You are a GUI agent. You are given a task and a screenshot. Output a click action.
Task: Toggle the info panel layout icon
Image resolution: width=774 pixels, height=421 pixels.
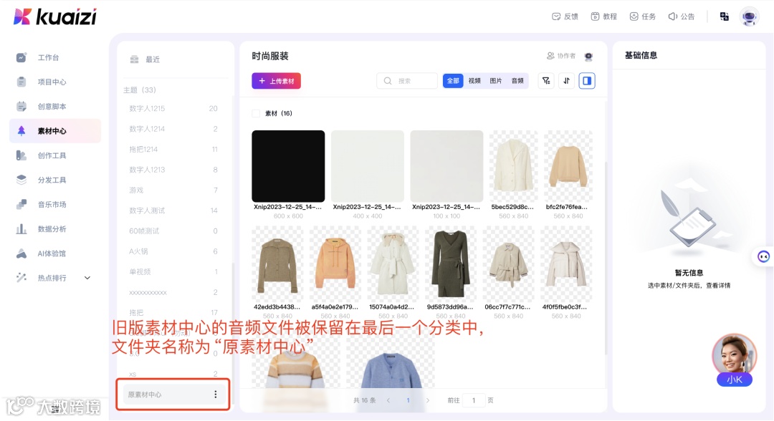click(586, 81)
